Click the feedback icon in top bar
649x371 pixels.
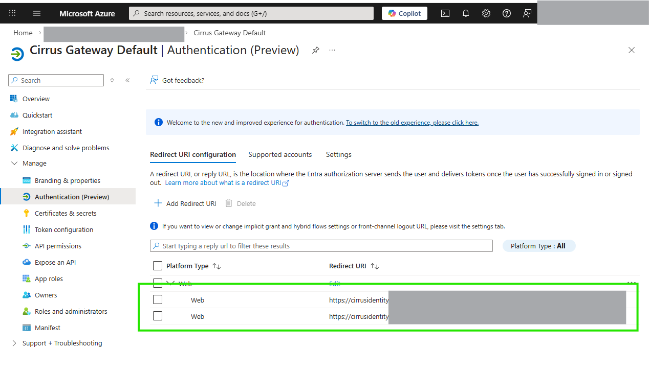[527, 13]
